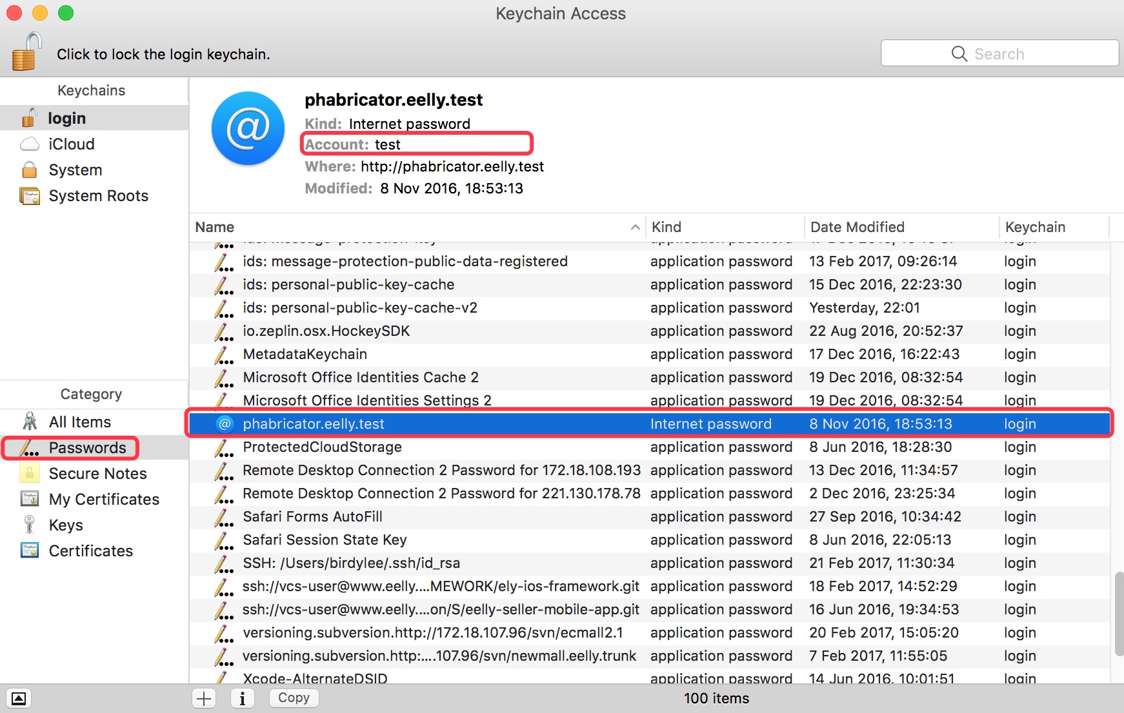This screenshot has width=1124, height=713.
Task: Click the Copy button in bottom bar
Action: [294, 698]
